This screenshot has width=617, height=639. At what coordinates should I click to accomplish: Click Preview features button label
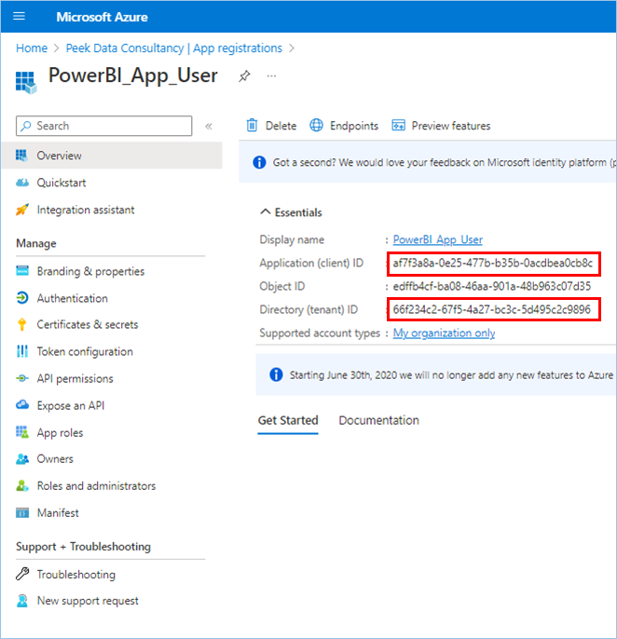[450, 126]
